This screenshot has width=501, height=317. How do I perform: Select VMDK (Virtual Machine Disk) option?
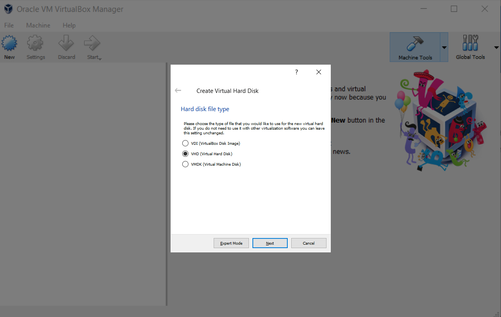(x=212, y=164)
